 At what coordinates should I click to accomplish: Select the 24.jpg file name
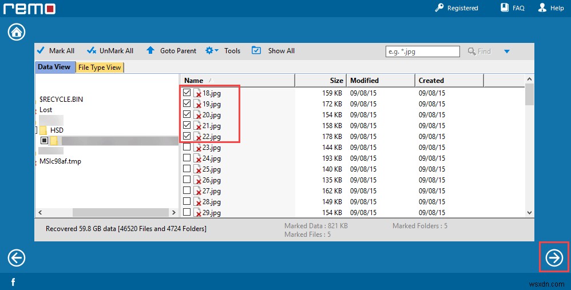212,158
